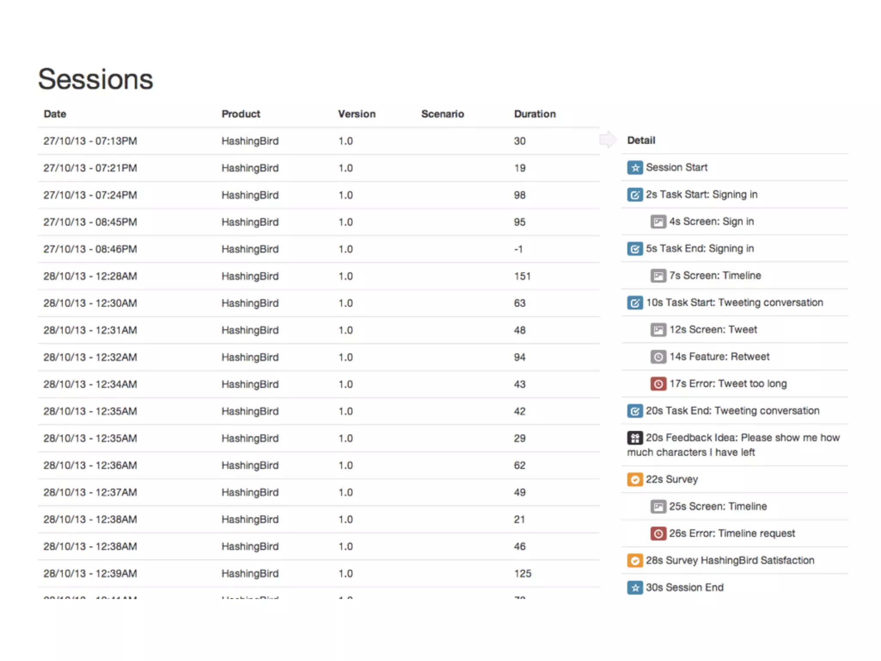Open the session dated 27/10/13 - 07:13PM
881x661 pixels.
pos(90,141)
